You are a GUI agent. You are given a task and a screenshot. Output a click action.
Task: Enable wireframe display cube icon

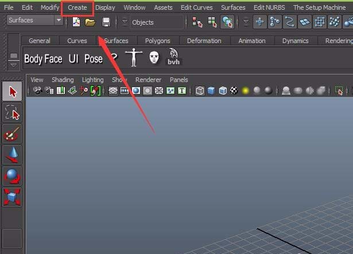tap(200, 91)
